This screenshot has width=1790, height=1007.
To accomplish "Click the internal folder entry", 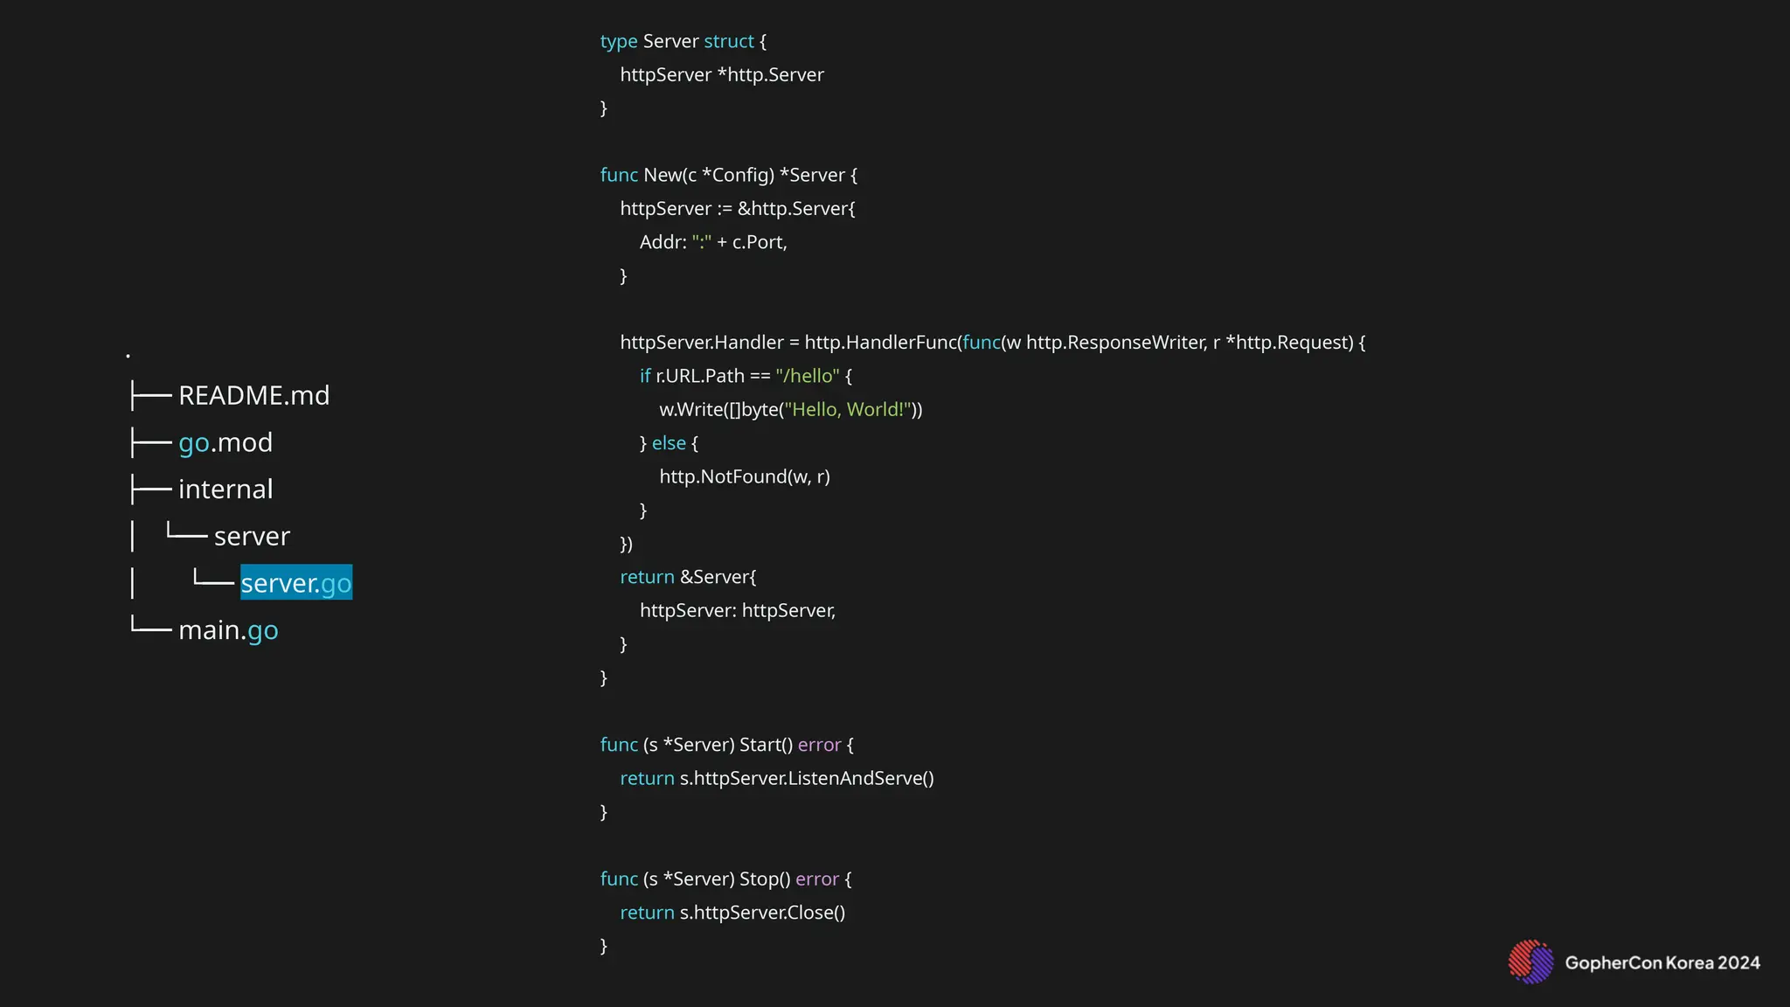I will (x=225, y=489).
